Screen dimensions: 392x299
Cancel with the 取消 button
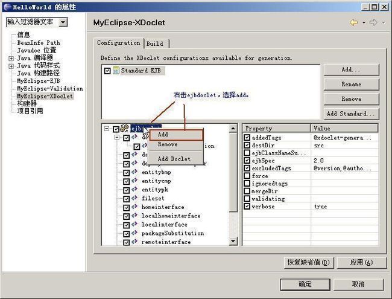(x=358, y=285)
